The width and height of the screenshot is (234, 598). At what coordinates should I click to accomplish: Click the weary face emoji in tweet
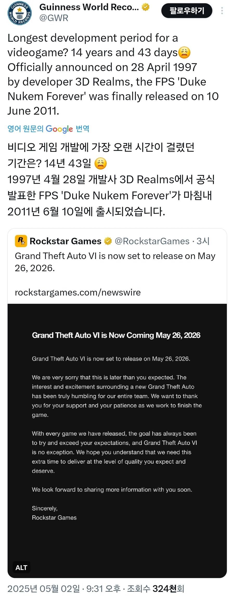184,53
